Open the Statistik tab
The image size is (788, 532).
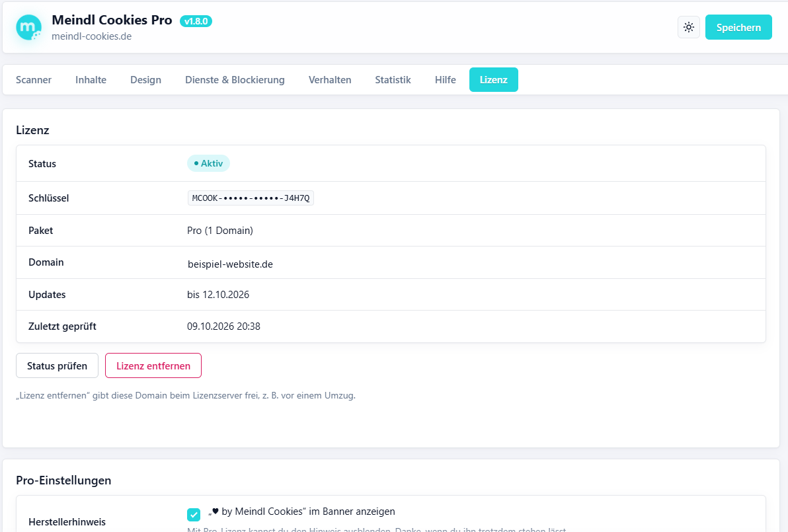pos(393,80)
